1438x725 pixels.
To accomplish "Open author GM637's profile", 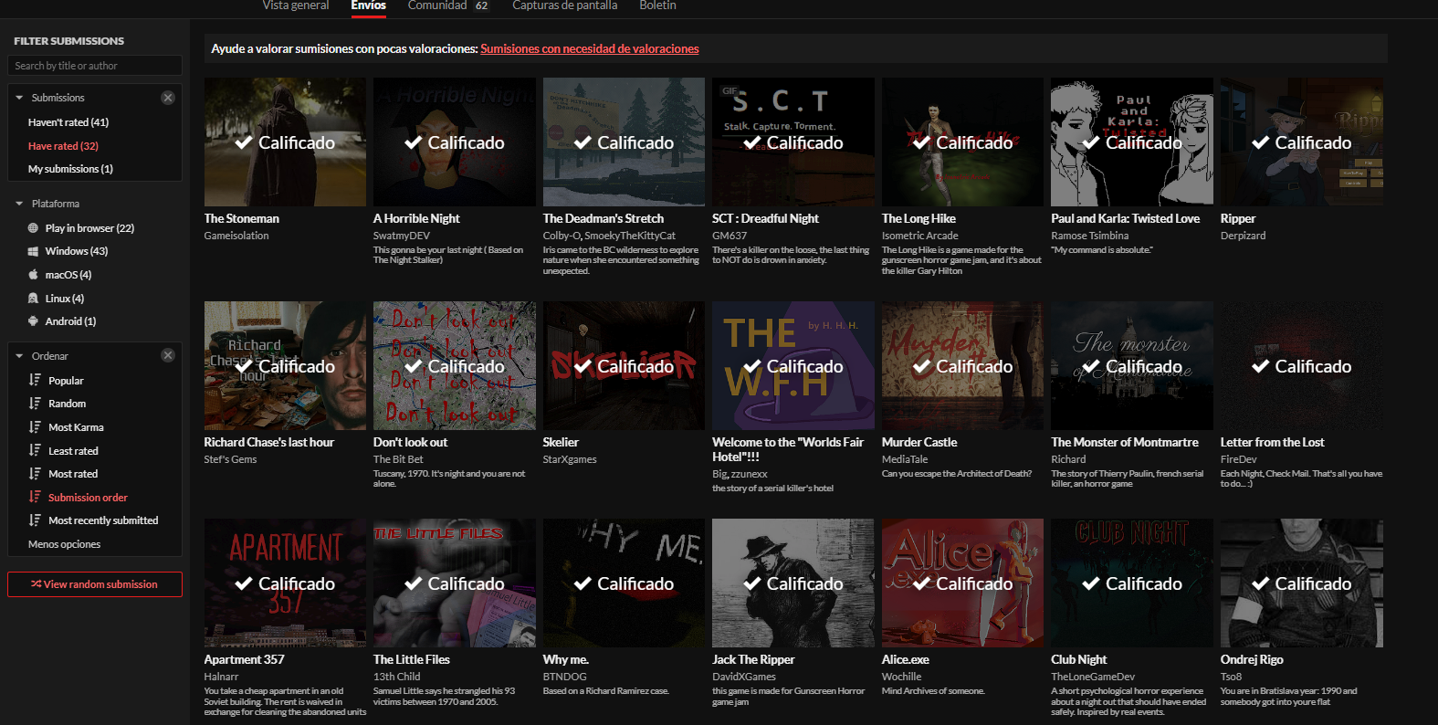I will point(729,236).
